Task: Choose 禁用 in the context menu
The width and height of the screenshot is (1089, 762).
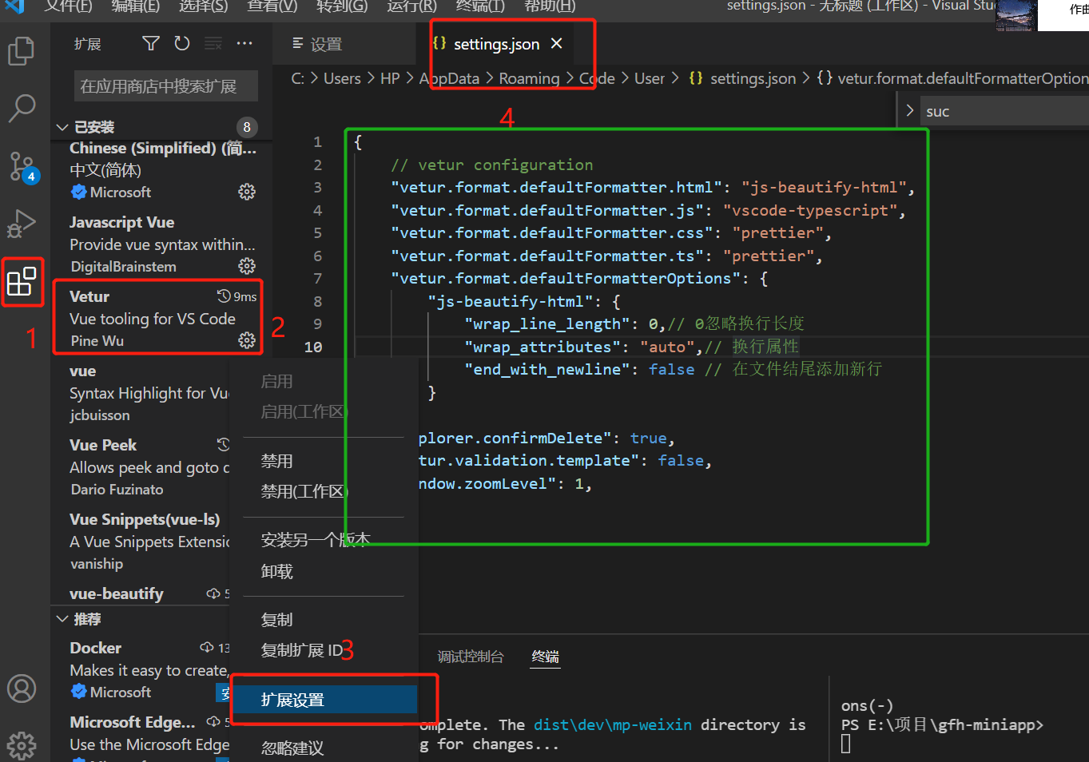Action: click(324, 461)
